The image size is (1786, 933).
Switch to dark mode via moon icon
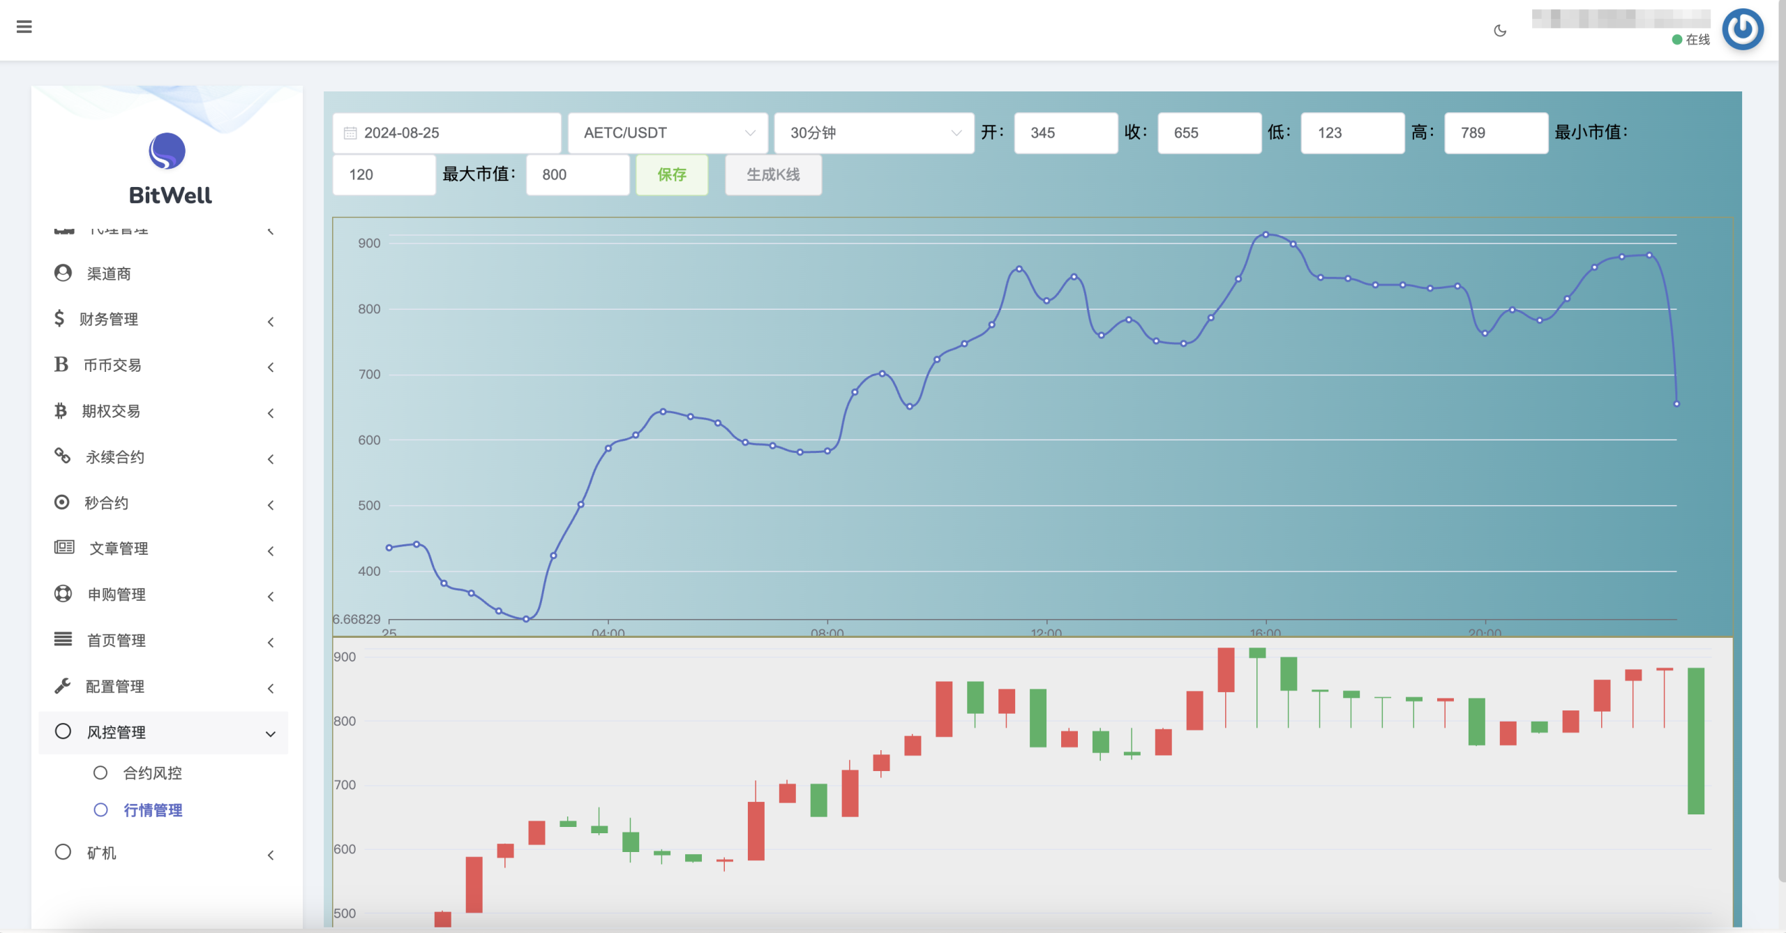coord(1500,31)
